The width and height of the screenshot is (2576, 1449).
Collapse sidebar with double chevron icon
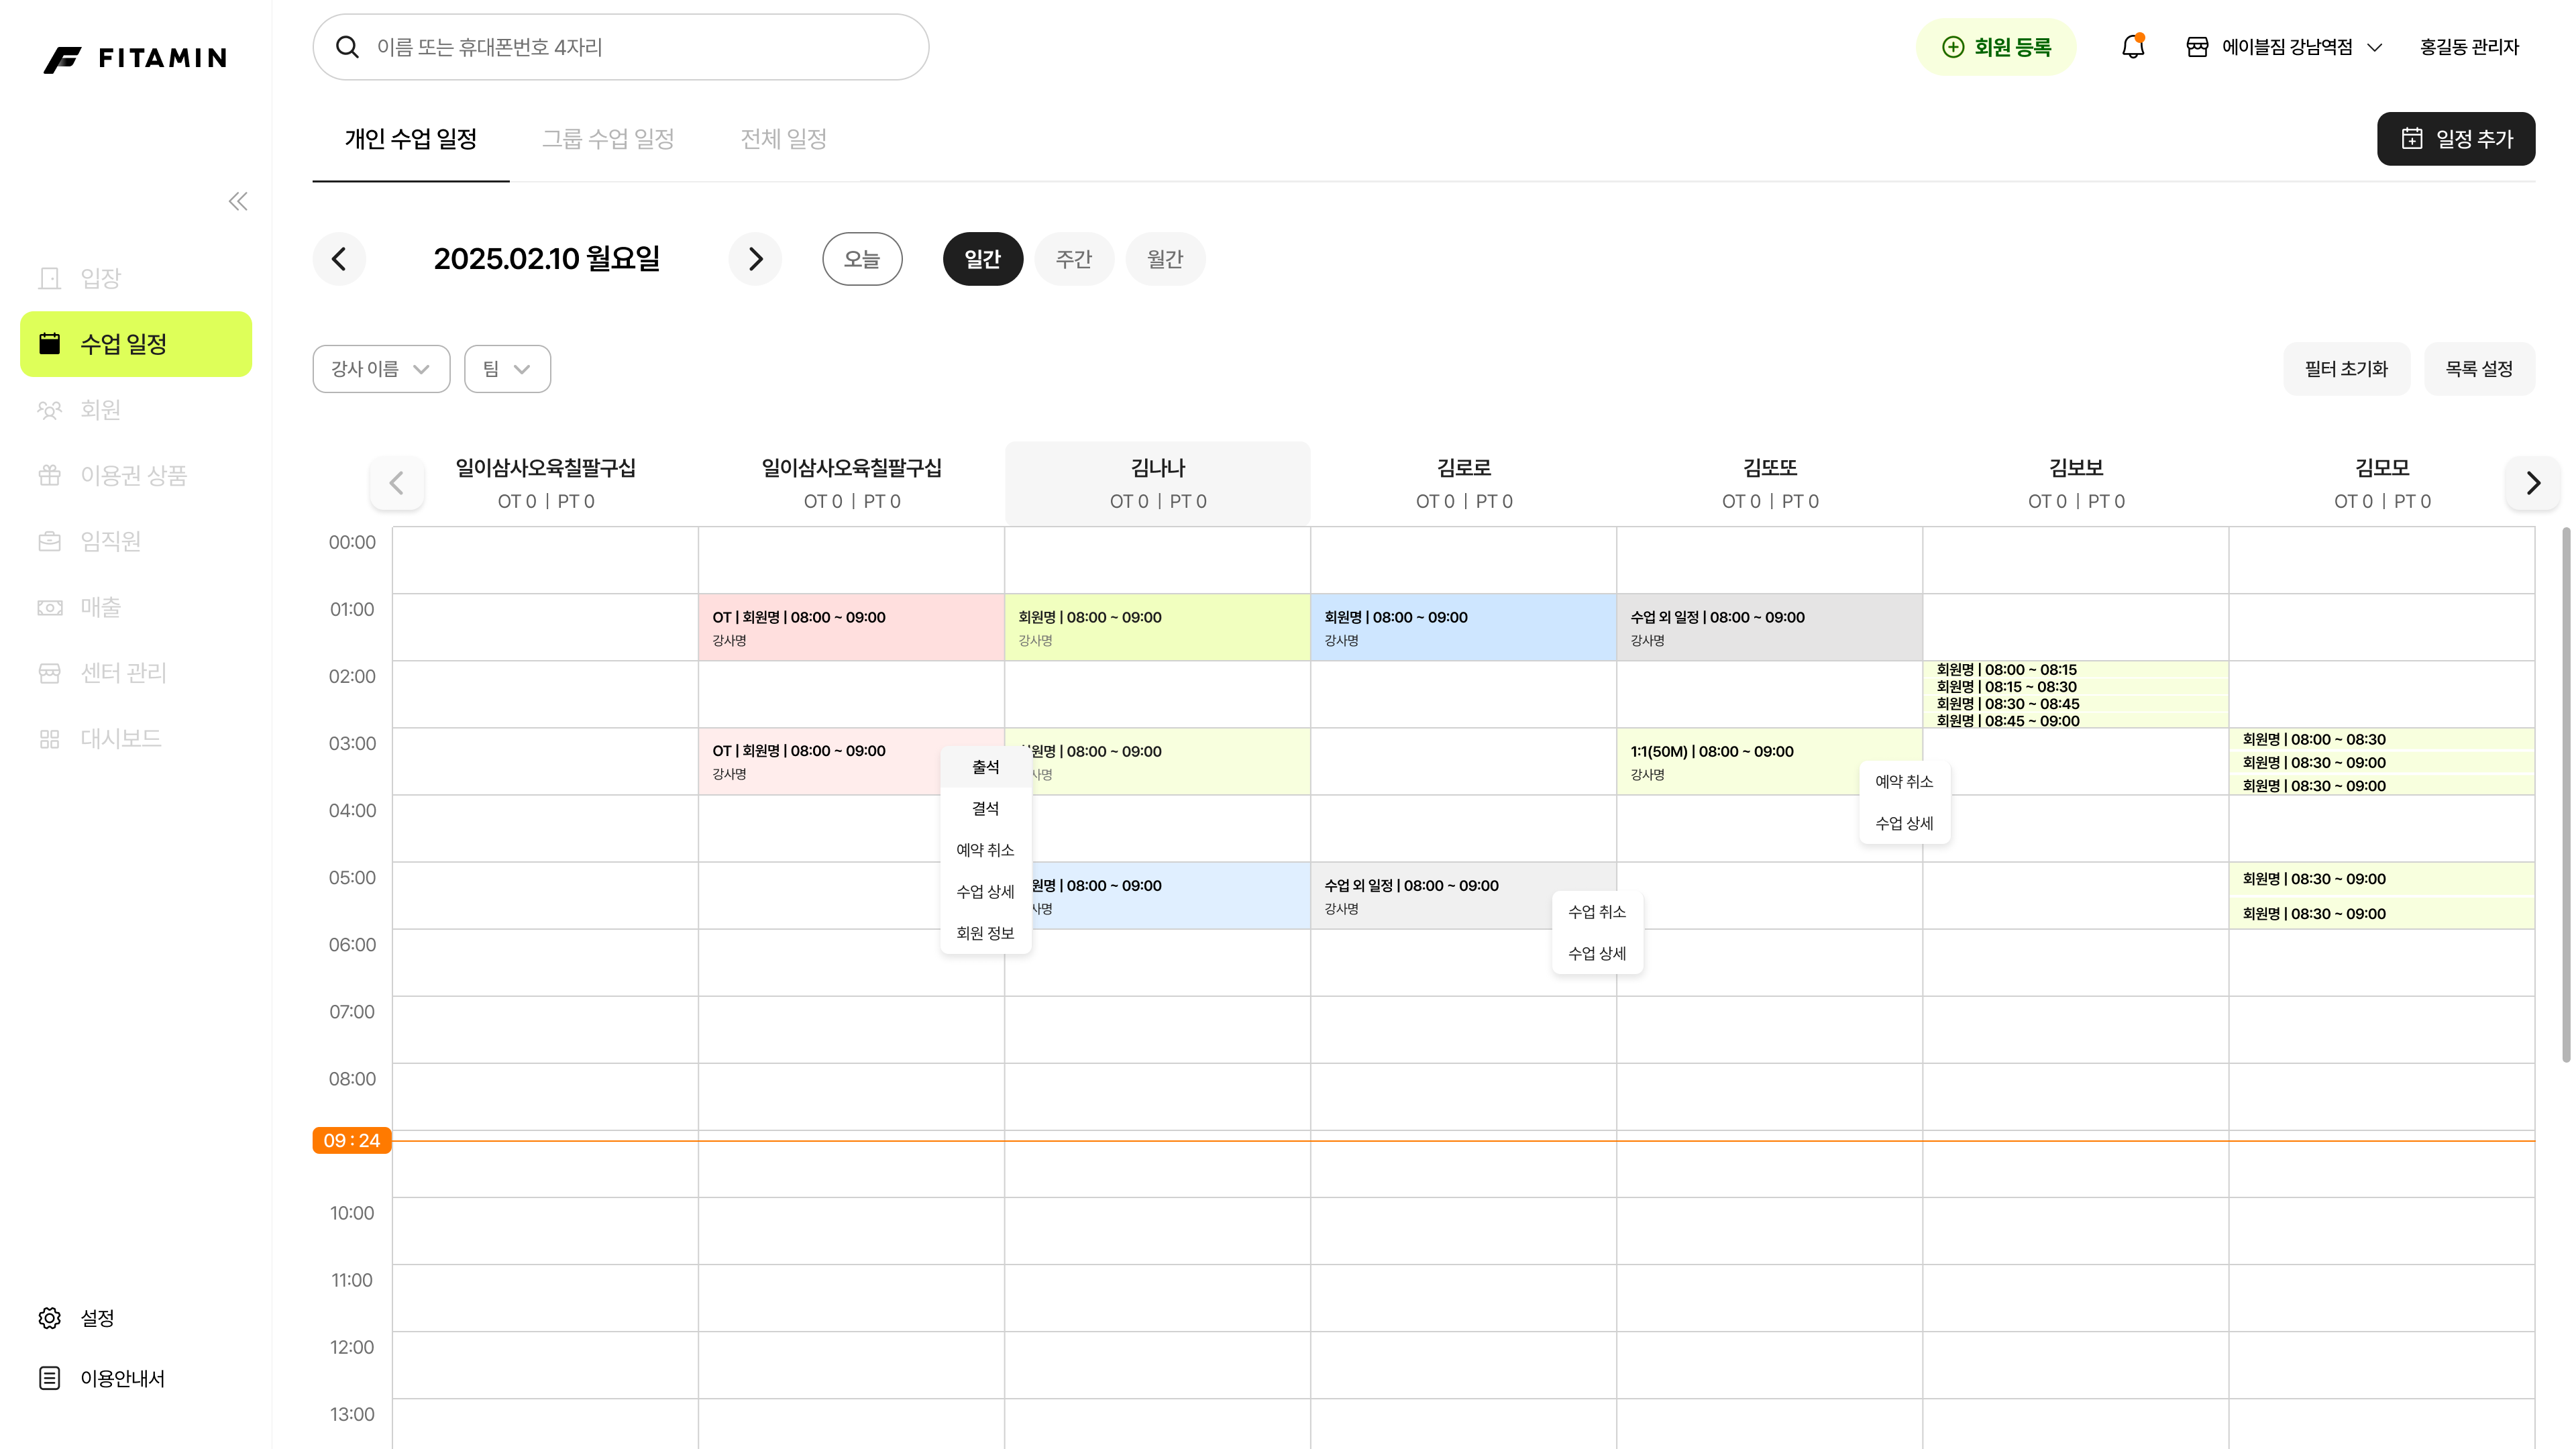pyautogui.click(x=238, y=202)
